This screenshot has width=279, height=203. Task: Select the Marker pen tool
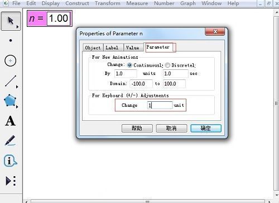[10, 140]
